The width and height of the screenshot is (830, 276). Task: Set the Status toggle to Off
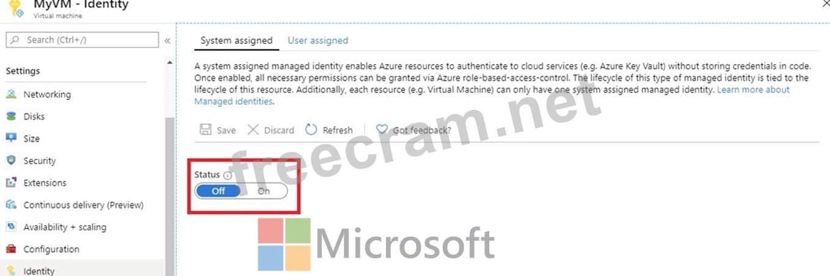click(218, 191)
